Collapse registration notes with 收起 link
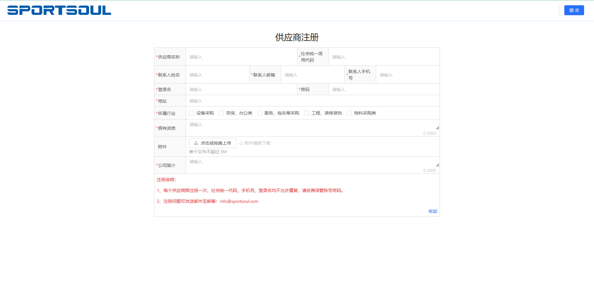 pos(432,211)
